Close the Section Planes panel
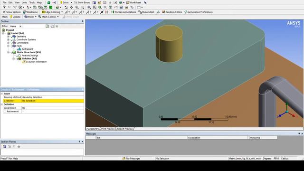This screenshot has height=171, width=304. 82,142
